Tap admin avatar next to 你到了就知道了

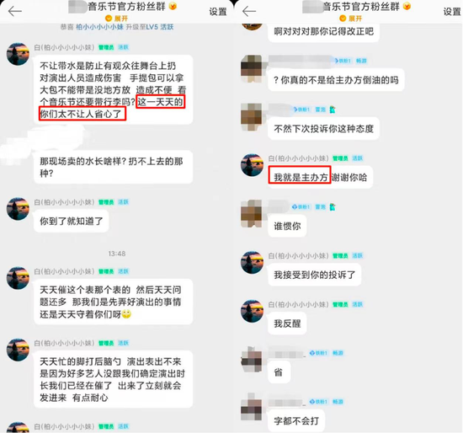18,209
